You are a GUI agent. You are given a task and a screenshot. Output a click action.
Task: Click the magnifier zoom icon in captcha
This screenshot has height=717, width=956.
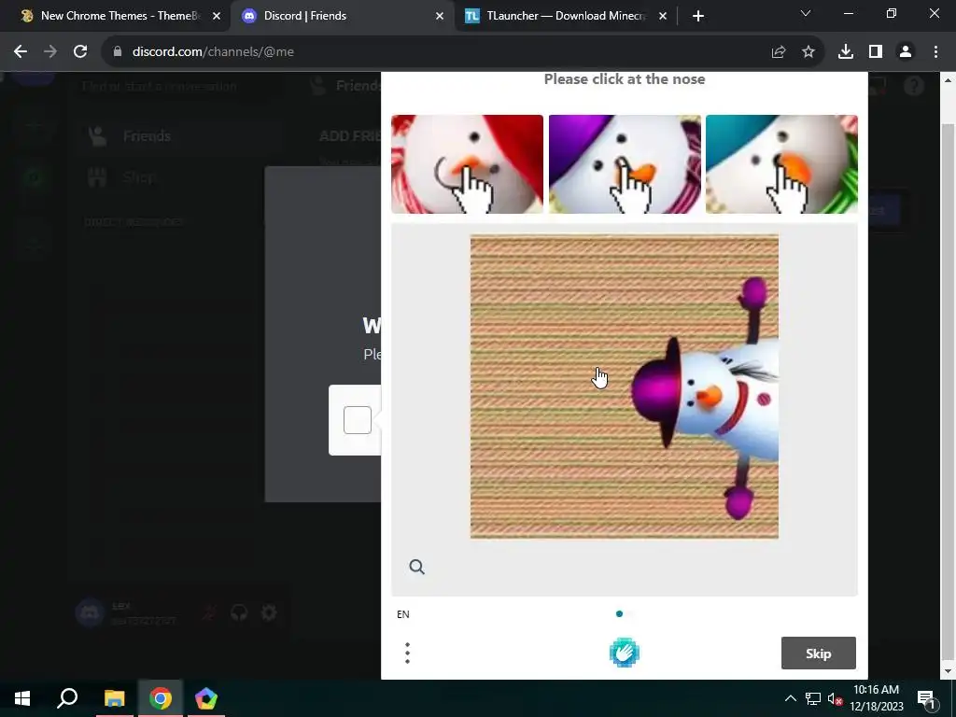click(x=417, y=567)
